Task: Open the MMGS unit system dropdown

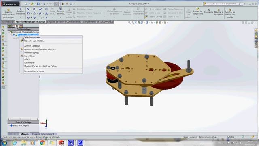Action: coord(239,137)
